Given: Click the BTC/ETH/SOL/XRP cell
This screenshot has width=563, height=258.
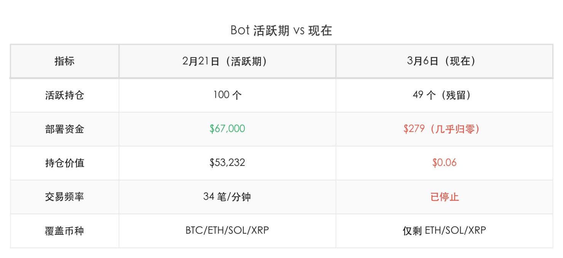Looking at the screenshot, I should [227, 231].
